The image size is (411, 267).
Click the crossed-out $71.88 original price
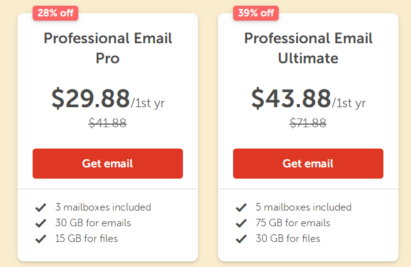pos(308,123)
